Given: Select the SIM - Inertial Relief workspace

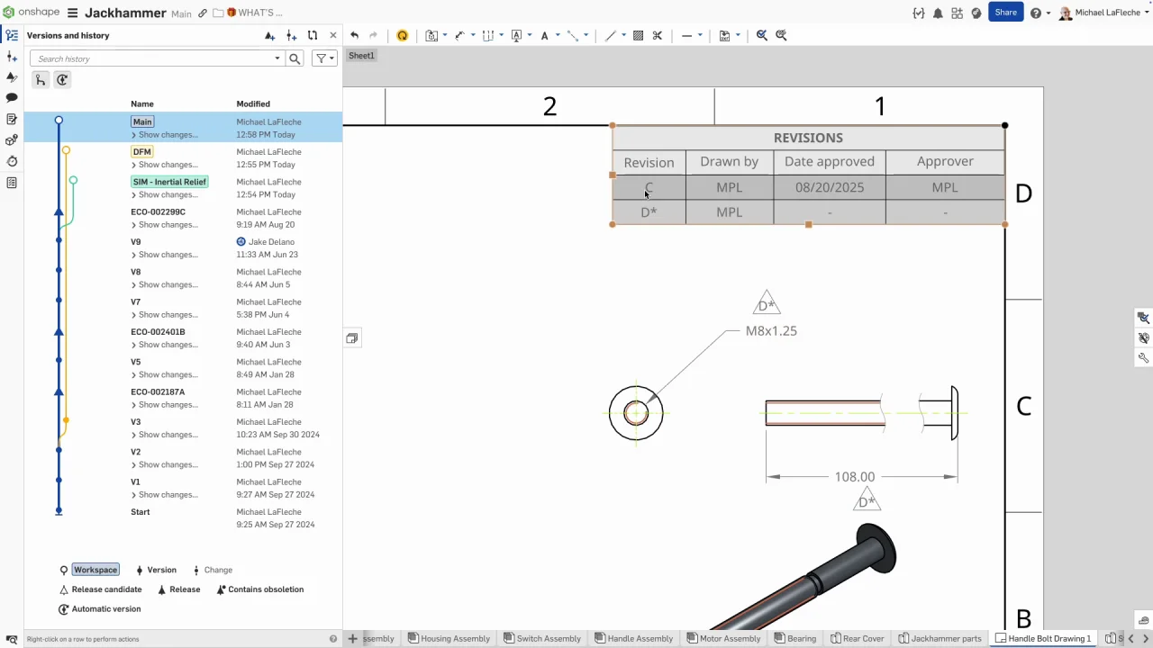Looking at the screenshot, I should point(169,182).
